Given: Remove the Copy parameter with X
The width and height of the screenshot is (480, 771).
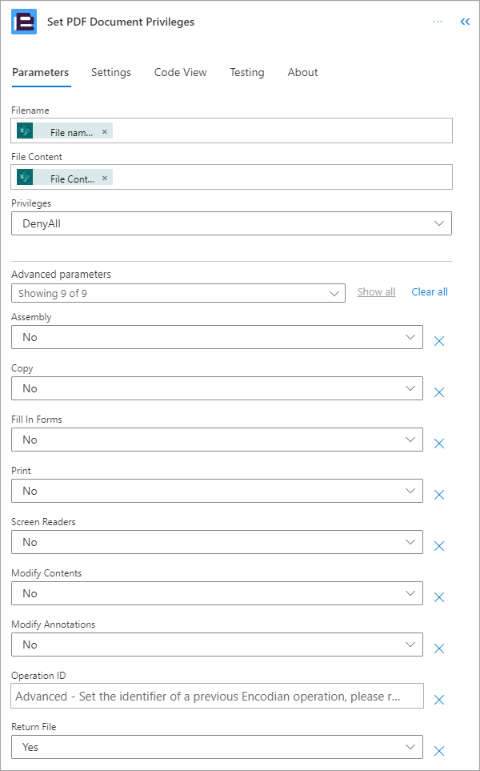Looking at the screenshot, I should pyautogui.click(x=439, y=392).
